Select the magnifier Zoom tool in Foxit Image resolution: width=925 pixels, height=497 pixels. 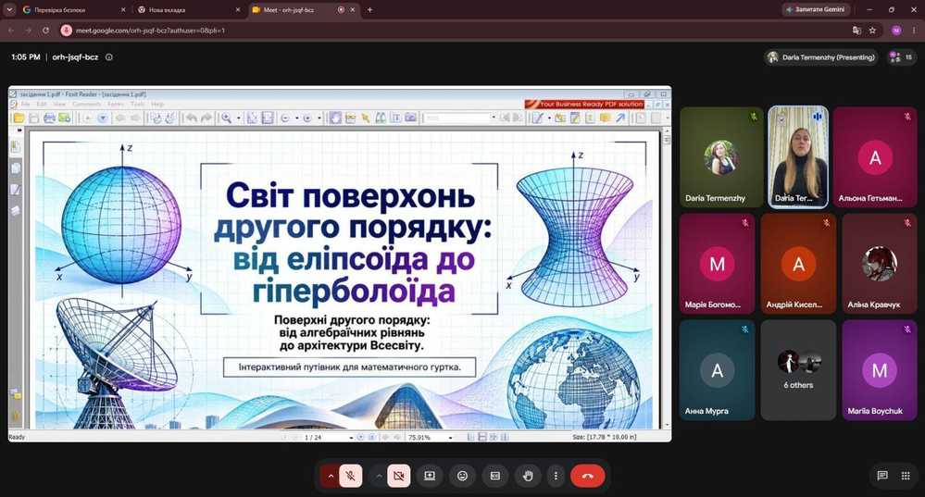point(227,118)
